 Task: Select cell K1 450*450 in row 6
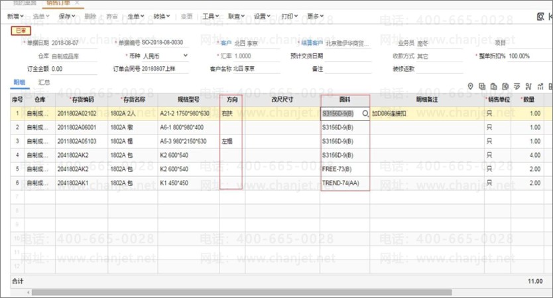tap(188, 183)
